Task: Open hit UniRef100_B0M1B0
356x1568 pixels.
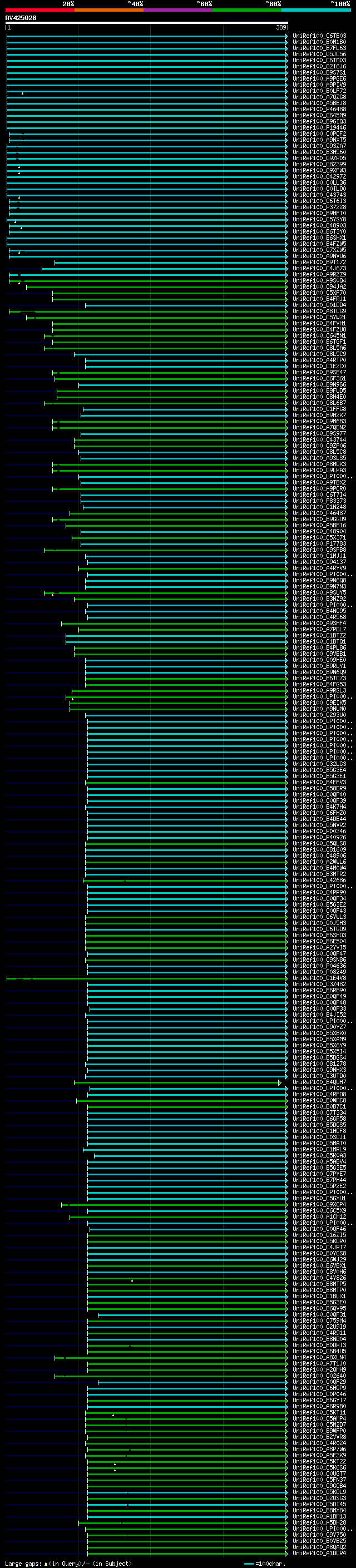Action: (x=319, y=42)
